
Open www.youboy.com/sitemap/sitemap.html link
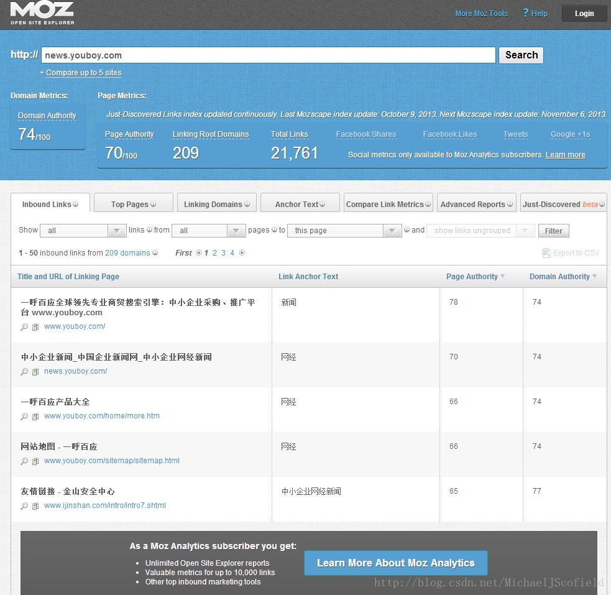click(112, 461)
